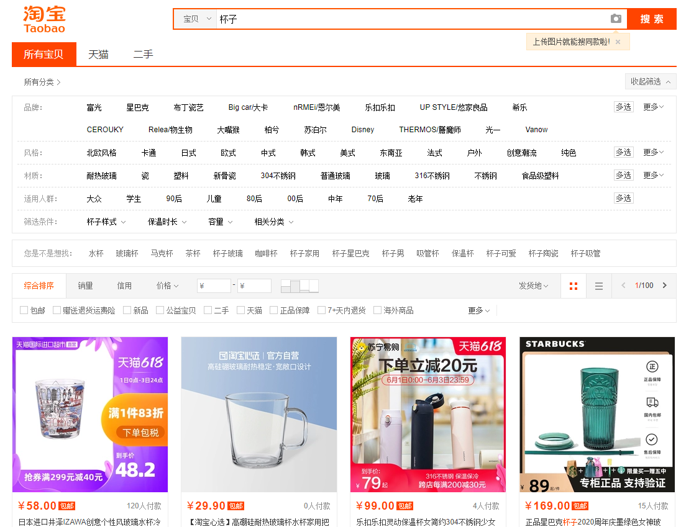The height and width of the screenshot is (527, 681).
Task: Switch to list view layout
Action: [598, 286]
